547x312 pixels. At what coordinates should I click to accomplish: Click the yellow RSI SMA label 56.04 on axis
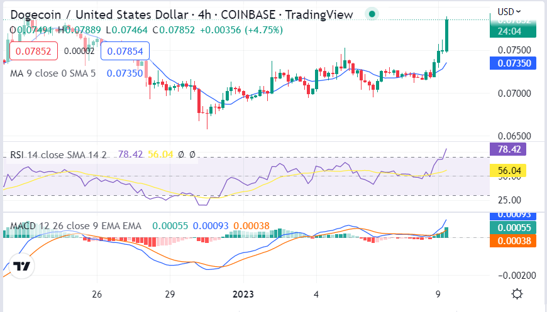[x=508, y=171]
